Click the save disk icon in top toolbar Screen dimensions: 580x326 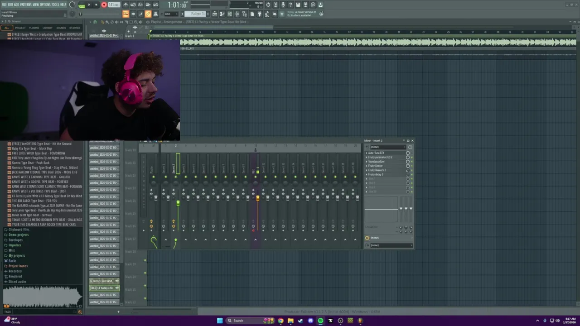(298, 5)
